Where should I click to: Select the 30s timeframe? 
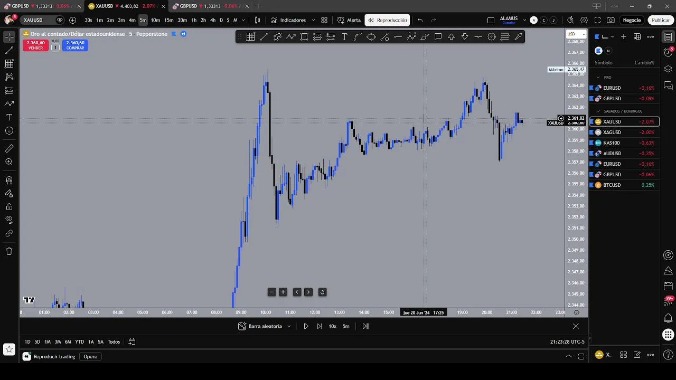pos(88,20)
